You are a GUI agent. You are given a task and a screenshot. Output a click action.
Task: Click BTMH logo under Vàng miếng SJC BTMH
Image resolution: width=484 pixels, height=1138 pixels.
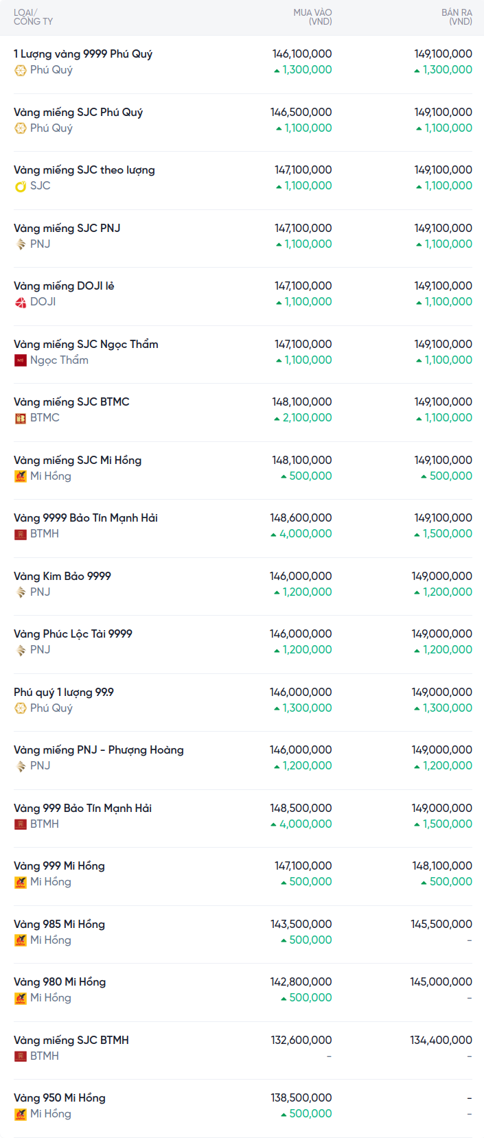click(21, 1056)
